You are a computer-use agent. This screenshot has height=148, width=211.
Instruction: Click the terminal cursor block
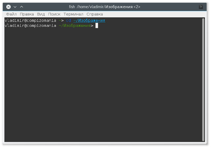(97, 26)
